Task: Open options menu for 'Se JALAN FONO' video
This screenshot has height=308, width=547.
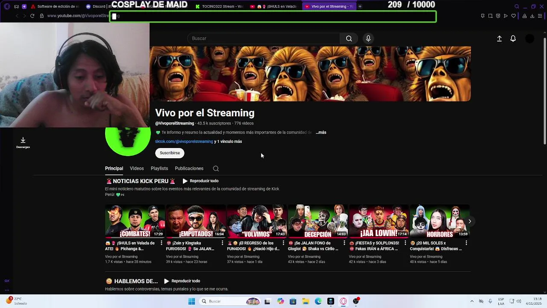Action: [x=344, y=243]
